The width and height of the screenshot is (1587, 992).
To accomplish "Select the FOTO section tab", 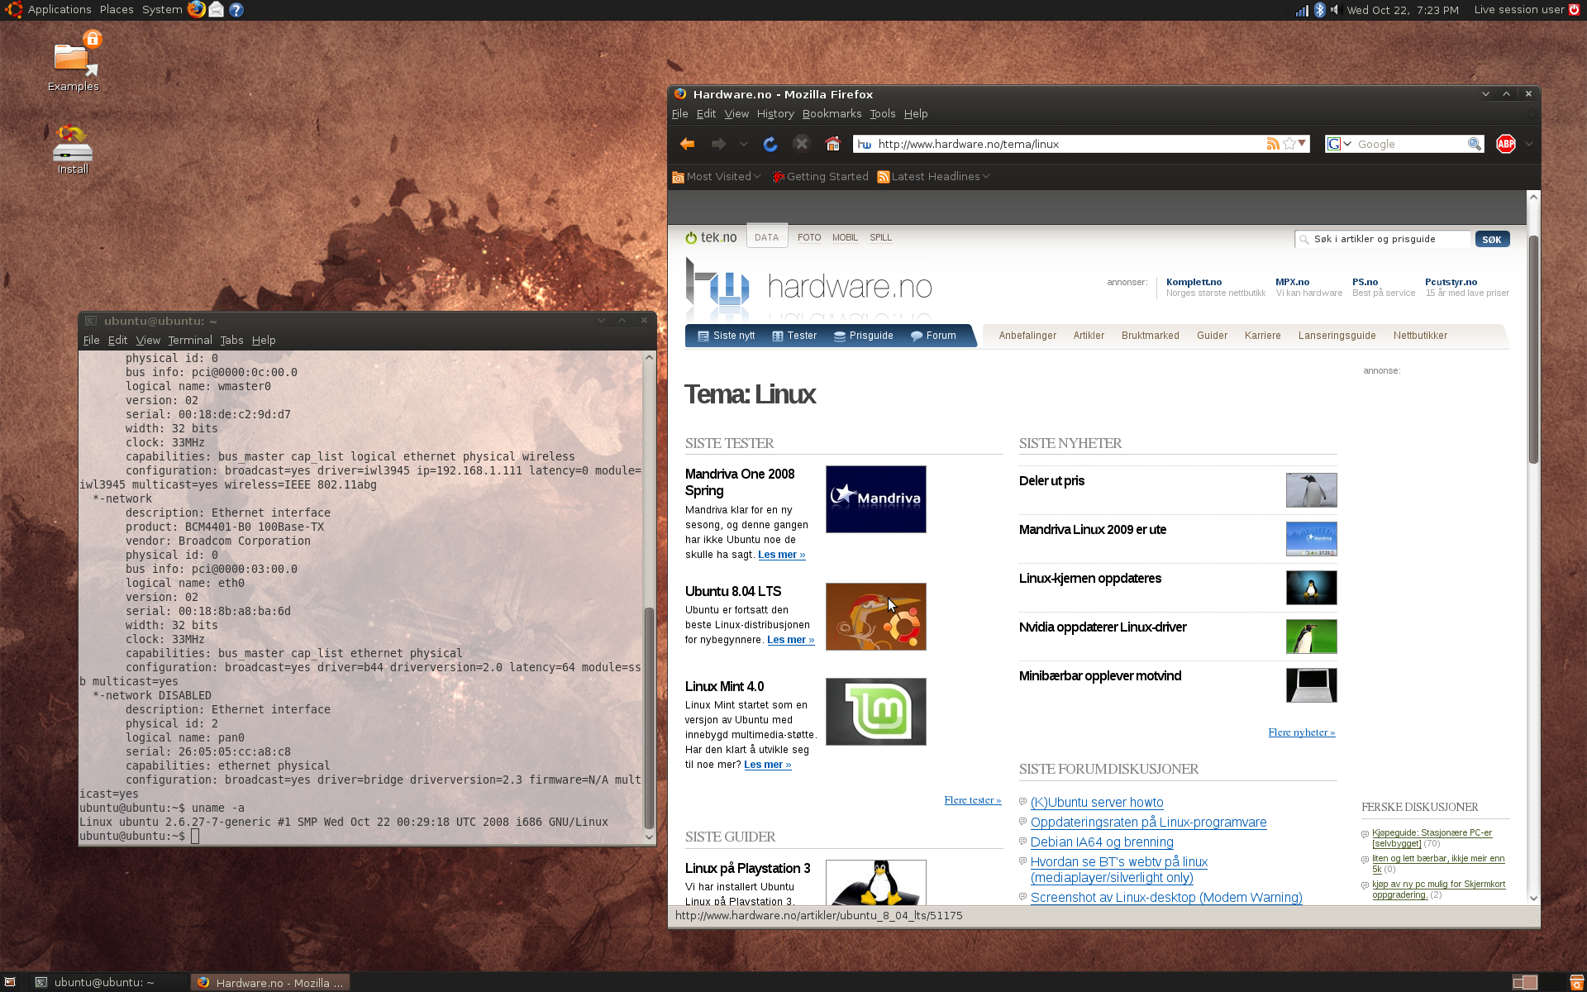I will tap(809, 237).
